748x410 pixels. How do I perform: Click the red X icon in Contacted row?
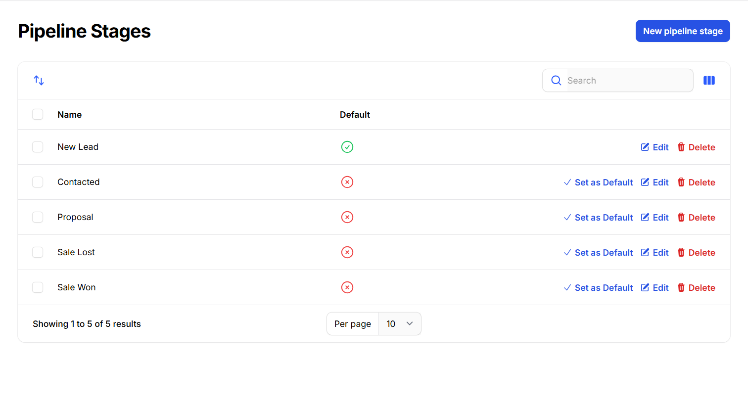347,182
